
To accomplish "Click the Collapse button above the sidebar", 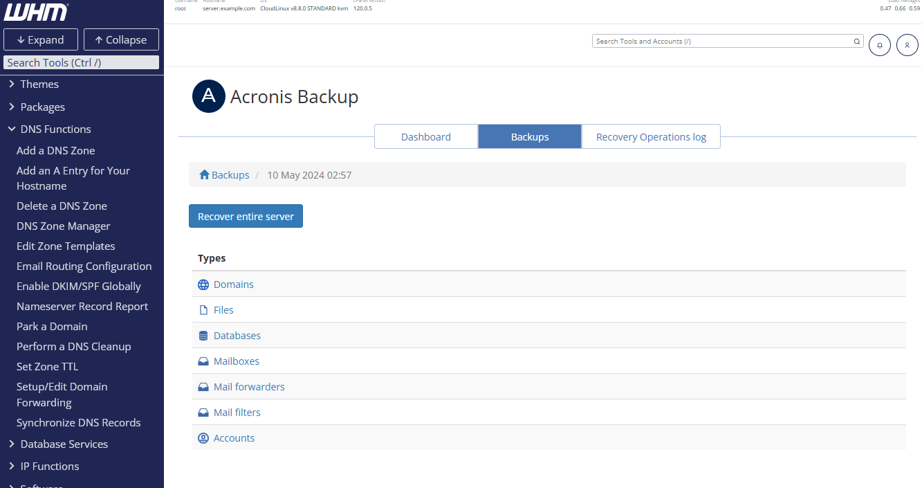I will (121, 39).
